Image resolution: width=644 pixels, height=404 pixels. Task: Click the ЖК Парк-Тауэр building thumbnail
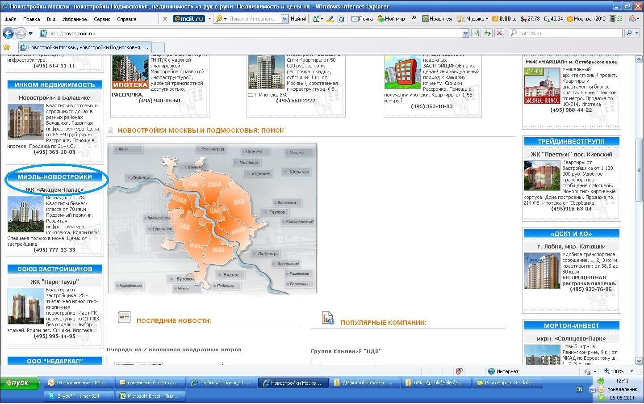point(26,307)
